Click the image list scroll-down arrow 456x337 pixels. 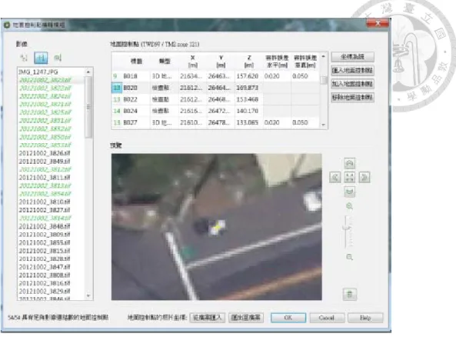88,295
